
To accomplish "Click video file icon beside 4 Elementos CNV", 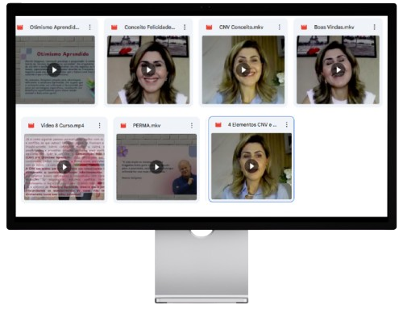I will click(x=218, y=124).
